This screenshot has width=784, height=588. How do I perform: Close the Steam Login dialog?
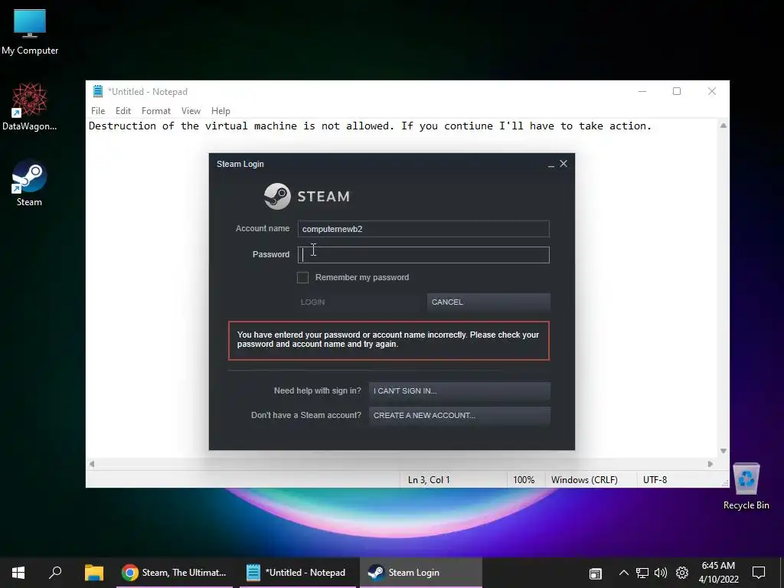point(563,164)
